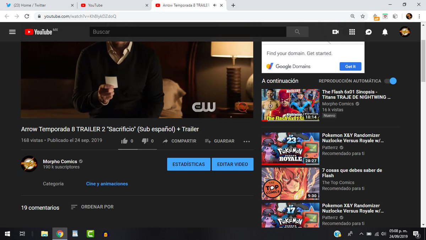Open the Morpho Comics channel name link
Screen dimensions: 426x240
pyautogui.click(x=60, y=161)
